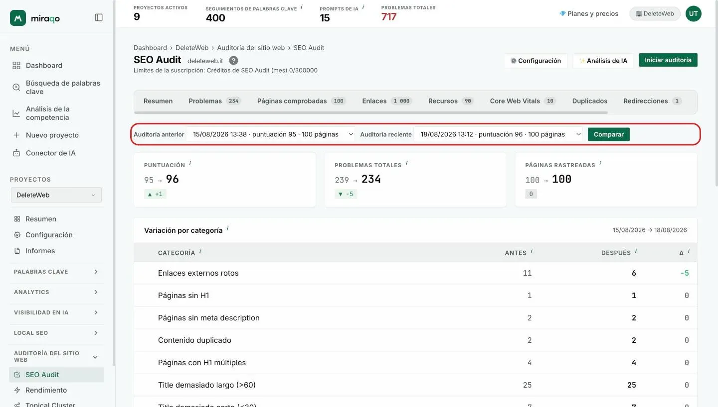
Task: Click info icon beside Prompts de IA
Action: click(363, 7)
